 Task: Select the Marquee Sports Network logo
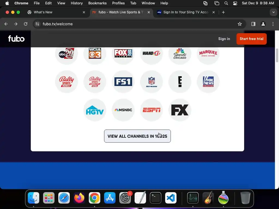tap(208, 53)
